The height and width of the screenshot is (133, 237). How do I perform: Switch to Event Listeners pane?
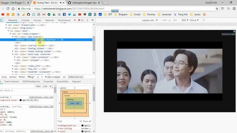(11, 81)
